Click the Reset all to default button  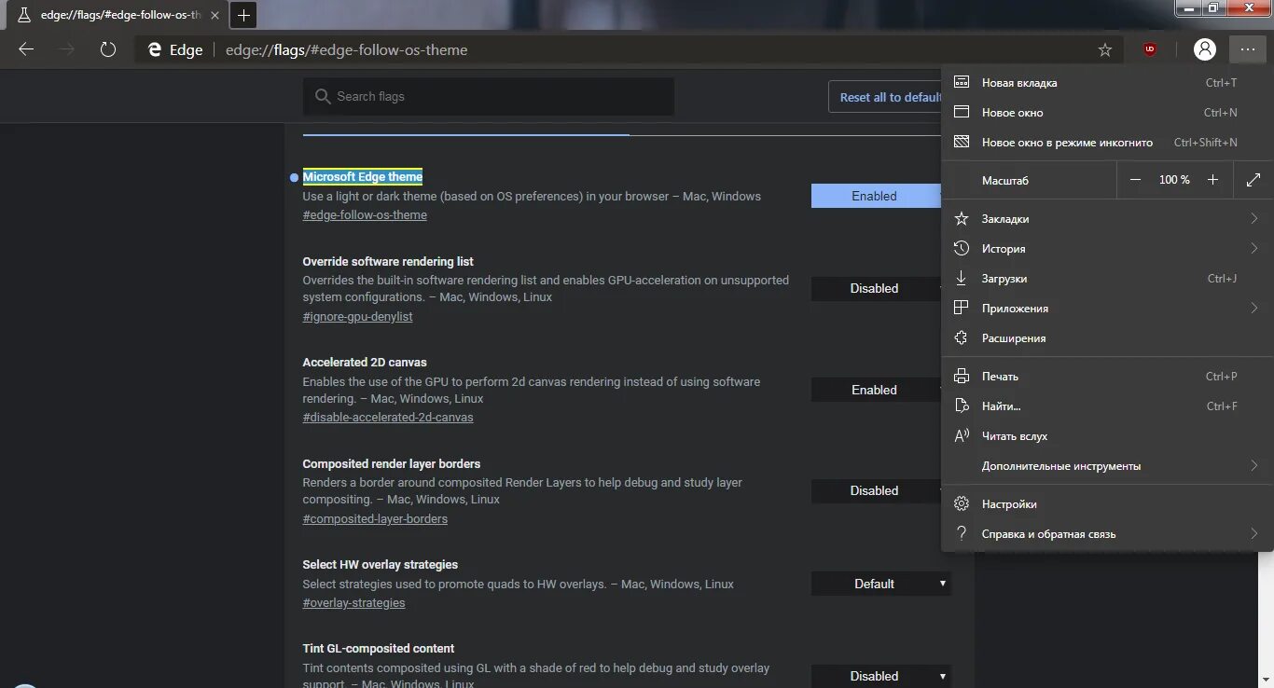pos(885,97)
